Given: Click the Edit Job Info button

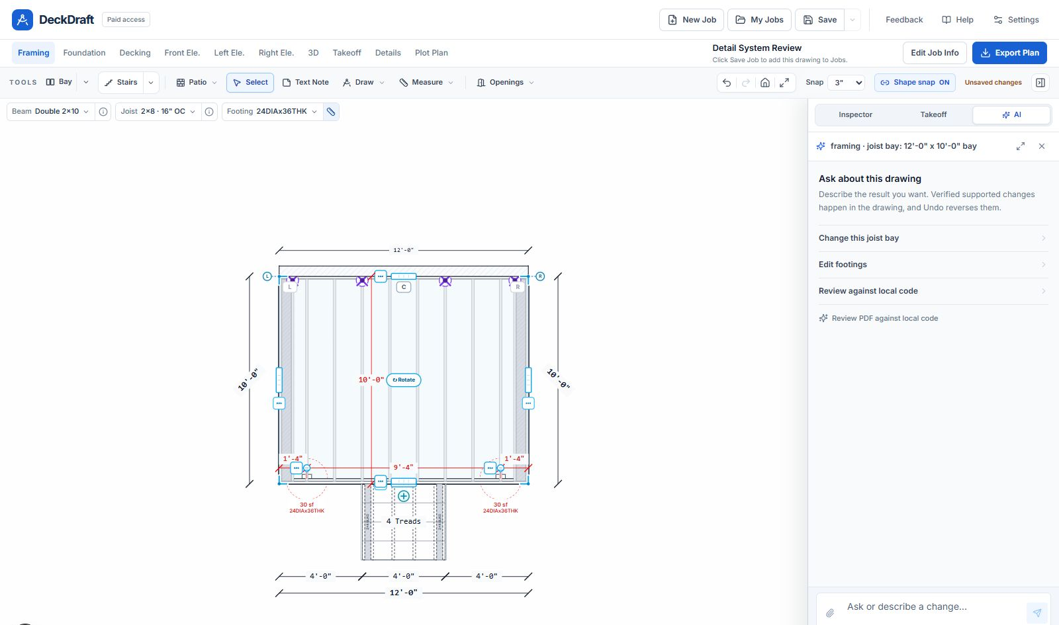Looking at the screenshot, I should click(x=935, y=53).
